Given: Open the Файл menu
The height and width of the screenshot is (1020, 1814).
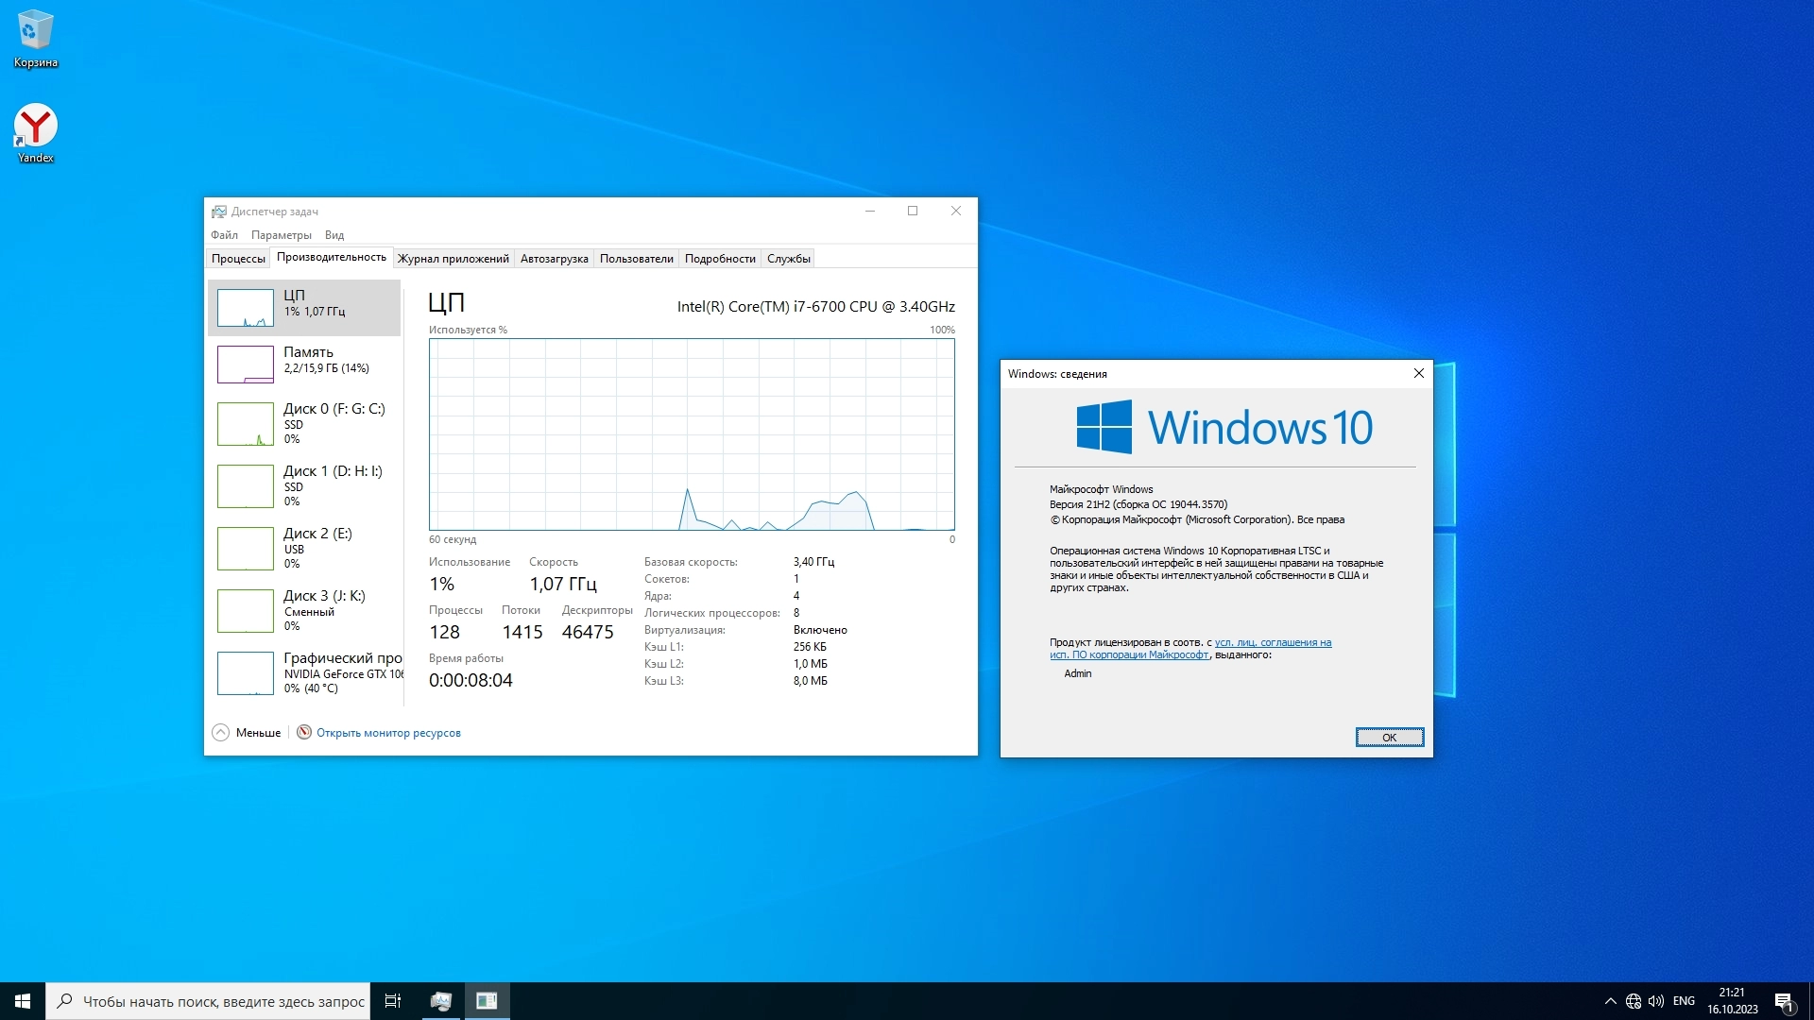Looking at the screenshot, I should (x=224, y=235).
